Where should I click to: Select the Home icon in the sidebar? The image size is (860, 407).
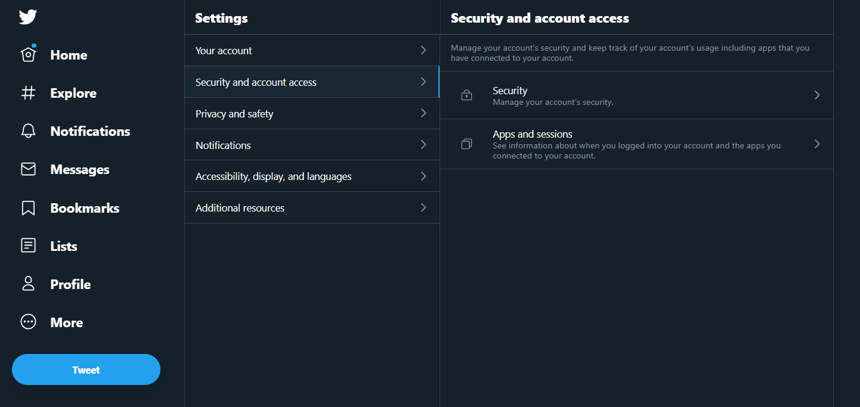28,54
